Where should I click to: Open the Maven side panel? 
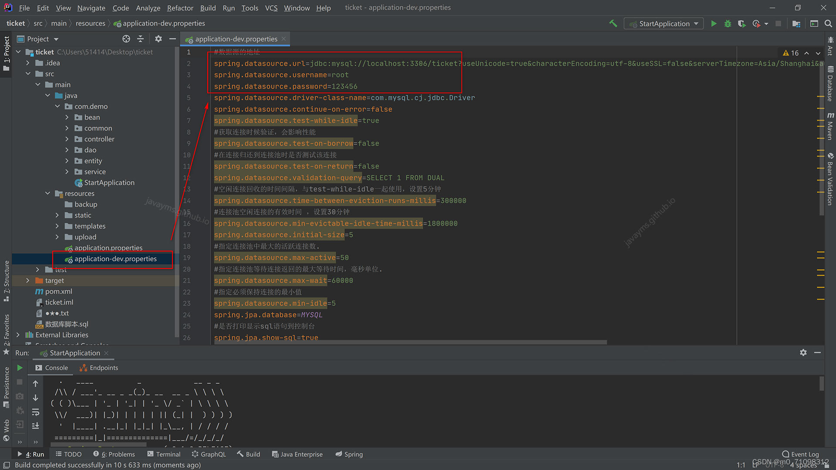pyautogui.click(x=830, y=126)
